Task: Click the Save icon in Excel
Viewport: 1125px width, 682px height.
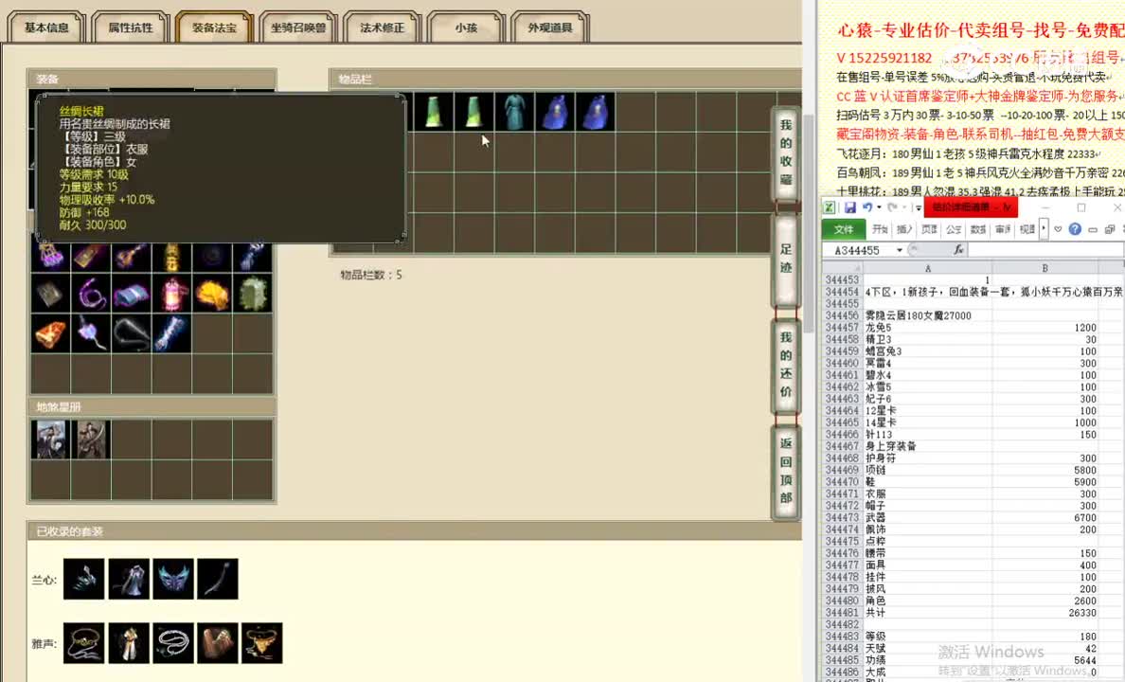Action: click(x=850, y=207)
